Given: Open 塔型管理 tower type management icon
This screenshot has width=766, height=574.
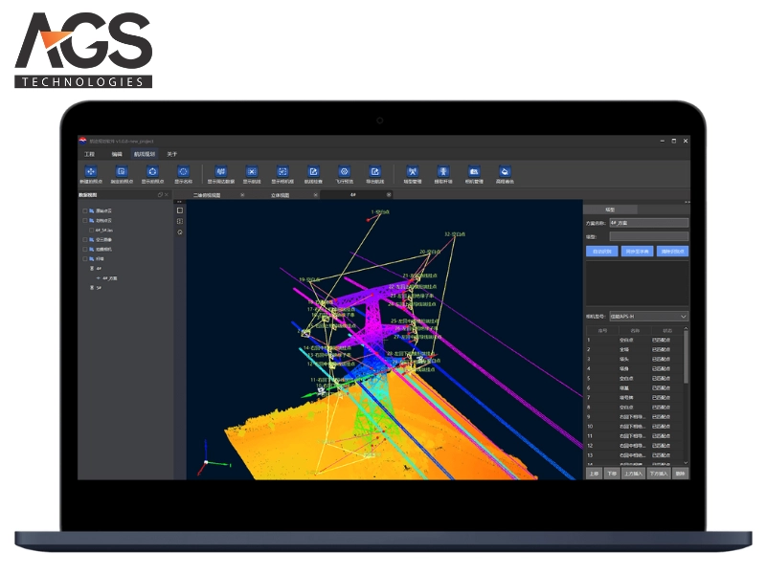Looking at the screenshot, I should coord(413,171).
